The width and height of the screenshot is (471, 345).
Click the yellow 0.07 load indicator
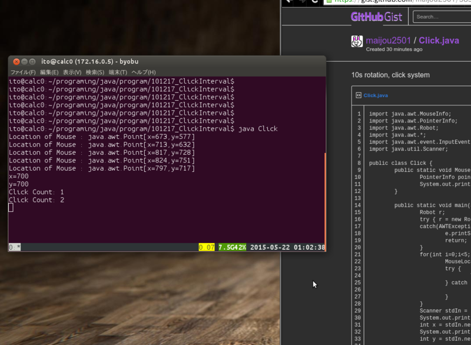click(x=207, y=247)
